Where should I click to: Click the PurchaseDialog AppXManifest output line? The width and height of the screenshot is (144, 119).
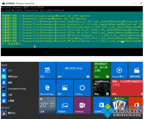click(x=46, y=16)
